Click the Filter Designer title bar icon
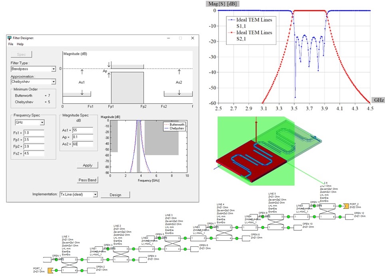Viewport: 385px width, 277px height. click(x=10, y=38)
